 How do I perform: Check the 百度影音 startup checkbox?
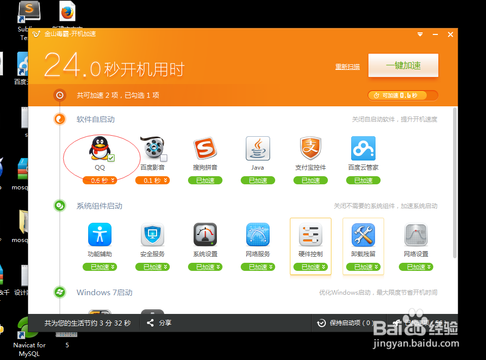[x=164, y=158]
